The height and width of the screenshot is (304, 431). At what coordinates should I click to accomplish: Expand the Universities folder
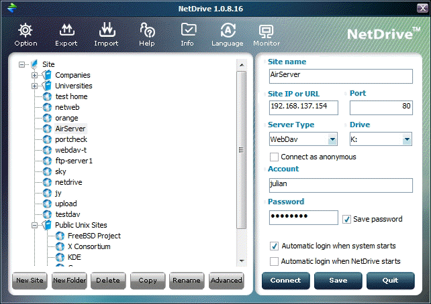point(34,86)
